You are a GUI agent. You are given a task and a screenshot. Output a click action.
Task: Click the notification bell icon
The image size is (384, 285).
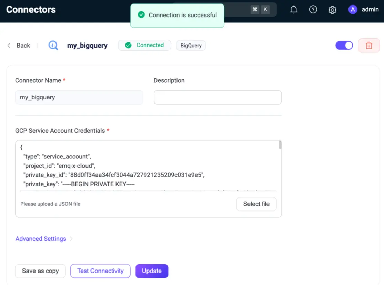(293, 10)
